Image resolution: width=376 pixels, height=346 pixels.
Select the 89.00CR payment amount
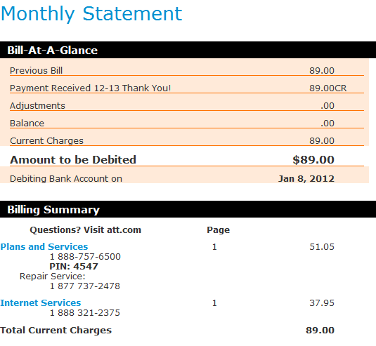coord(328,88)
